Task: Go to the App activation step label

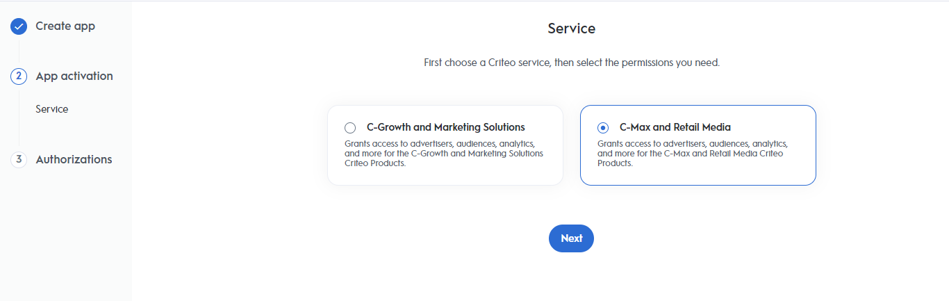Action: tap(74, 76)
